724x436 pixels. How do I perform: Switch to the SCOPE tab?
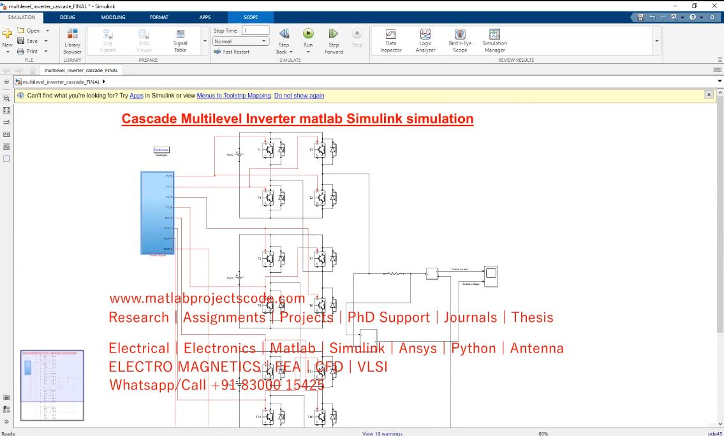point(251,17)
